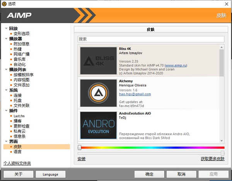Collapse the 播放列表 tree section
The height and width of the screenshot is (181, 232).
(6, 69)
